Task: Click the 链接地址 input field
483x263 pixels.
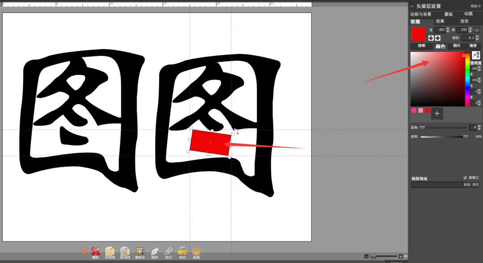Action: [x=437, y=185]
